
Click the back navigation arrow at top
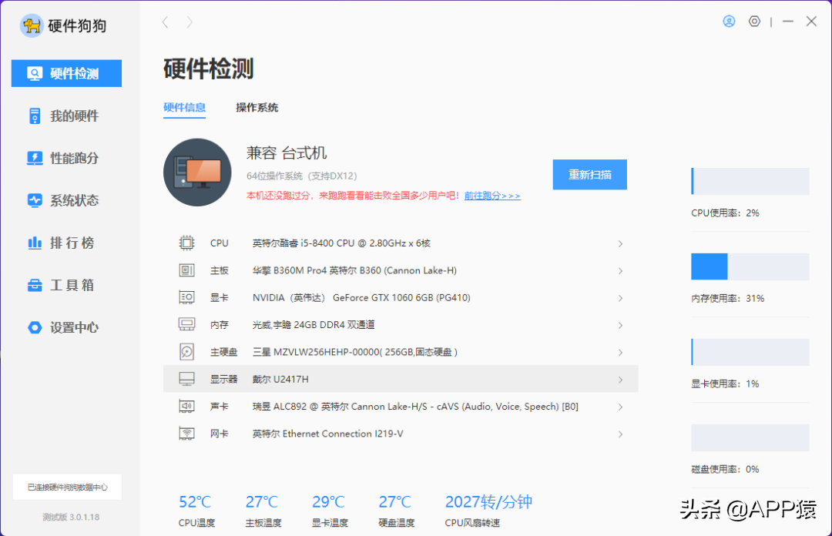coord(165,22)
